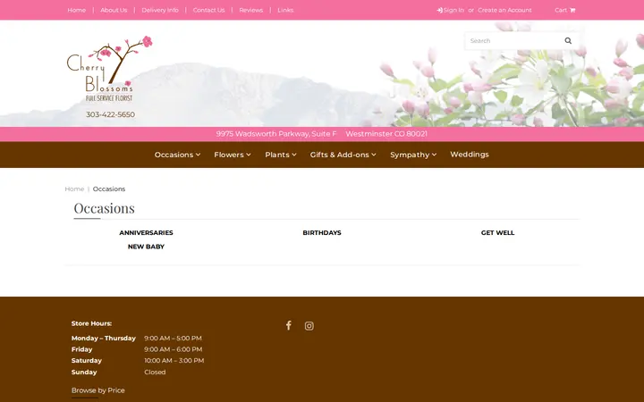The height and width of the screenshot is (402, 644).
Task: Click the Cherry Blossoms logo
Action: tap(109, 69)
